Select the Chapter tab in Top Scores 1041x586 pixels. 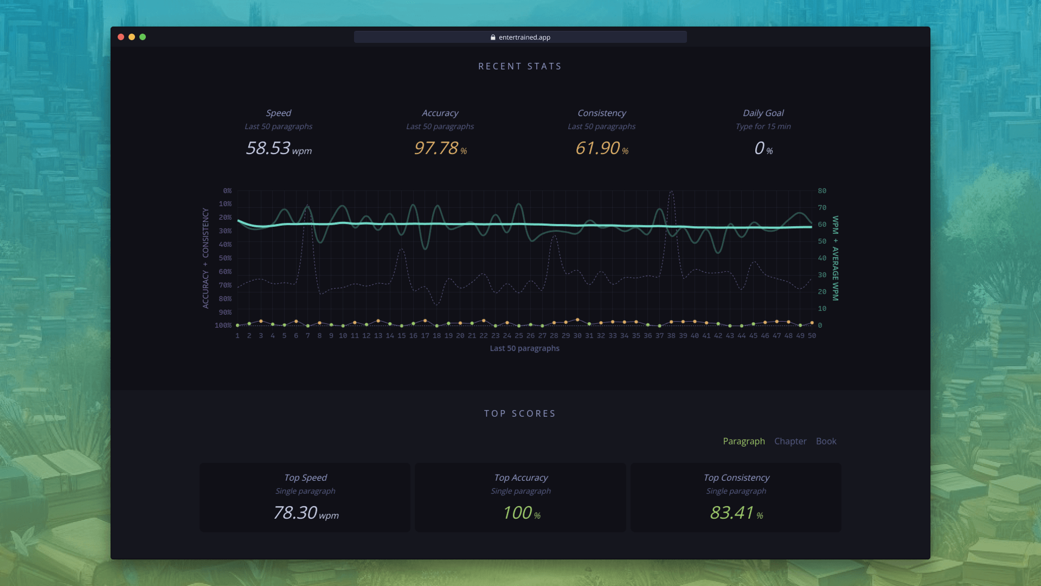[790, 441]
